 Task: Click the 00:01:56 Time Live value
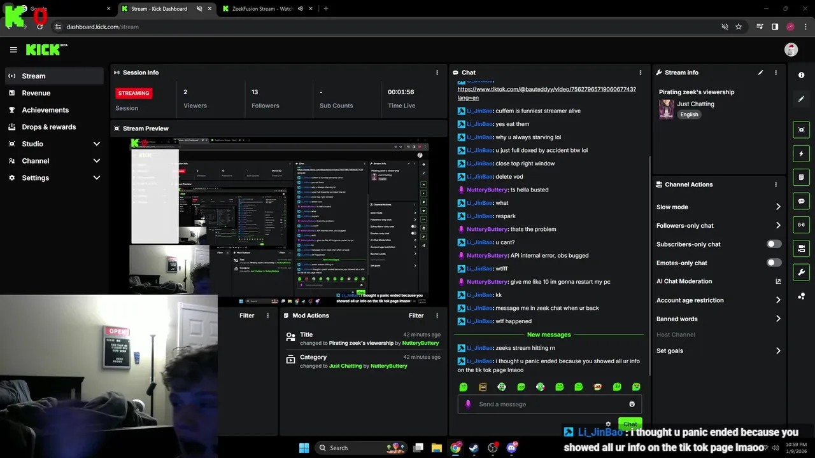point(401,92)
